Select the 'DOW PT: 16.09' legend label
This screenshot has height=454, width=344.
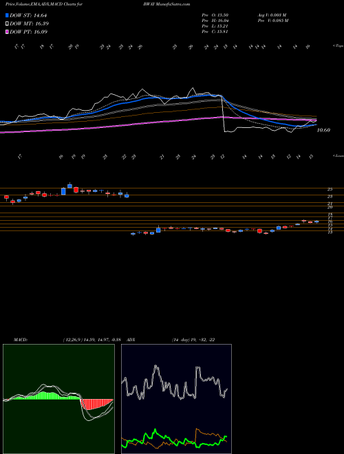click(x=28, y=32)
